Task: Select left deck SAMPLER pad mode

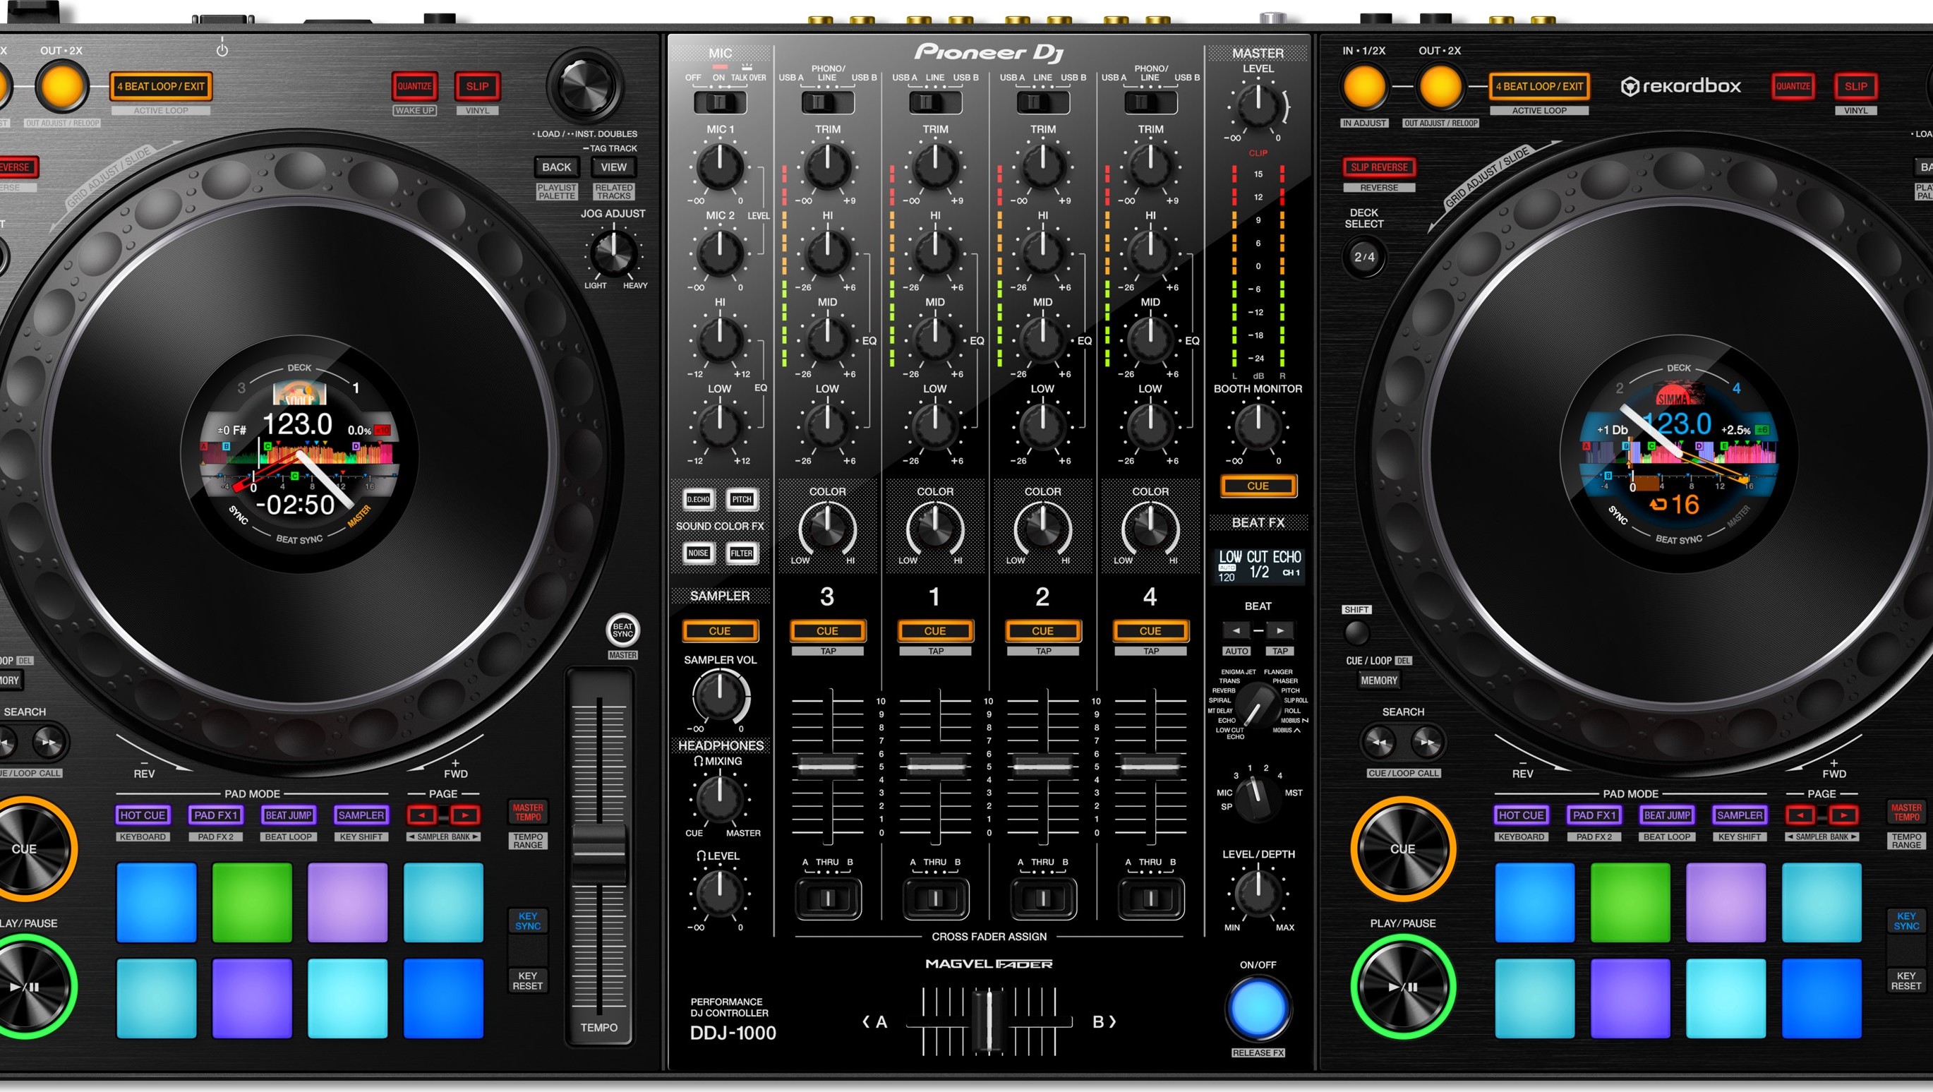Action: click(x=361, y=815)
